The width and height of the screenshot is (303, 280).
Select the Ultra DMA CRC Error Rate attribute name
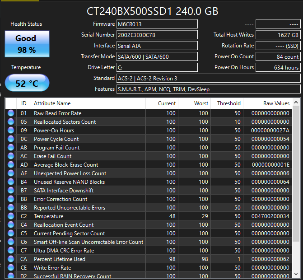[x=64, y=251]
